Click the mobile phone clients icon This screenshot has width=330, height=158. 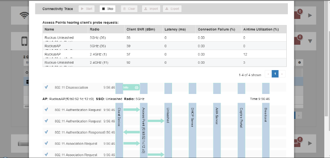pos(26,41)
